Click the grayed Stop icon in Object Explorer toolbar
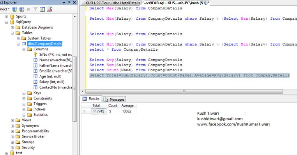297x155 pixels. pos(28,9)
